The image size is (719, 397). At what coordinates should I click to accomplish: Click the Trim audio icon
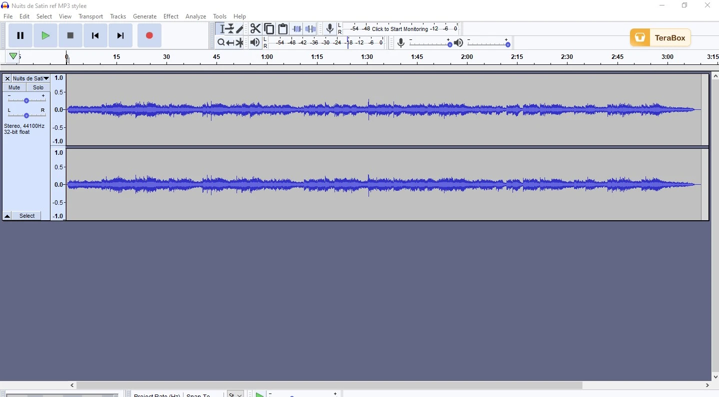[x=297, y=29]
